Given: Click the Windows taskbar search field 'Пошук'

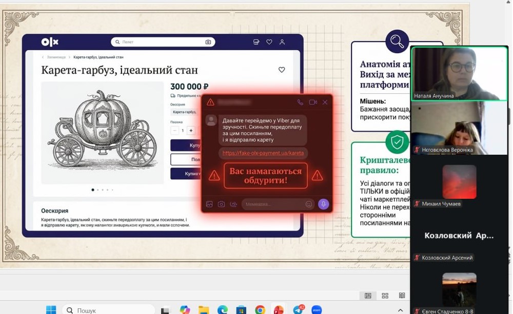Looking at the screenshot, I should [109, 310].
